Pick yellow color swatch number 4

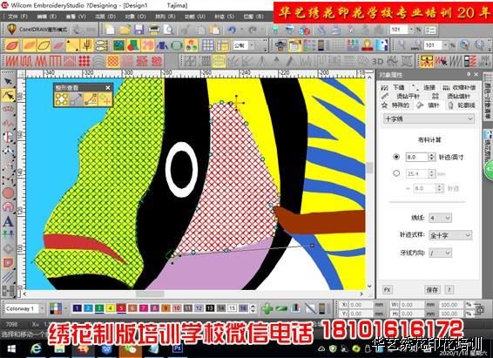[x=111, y=308]
